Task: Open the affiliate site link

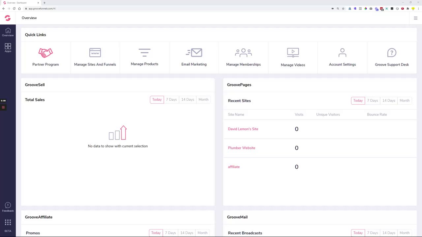Action: (234, 167)
